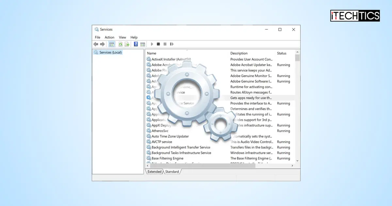Open the File menu

98,37
